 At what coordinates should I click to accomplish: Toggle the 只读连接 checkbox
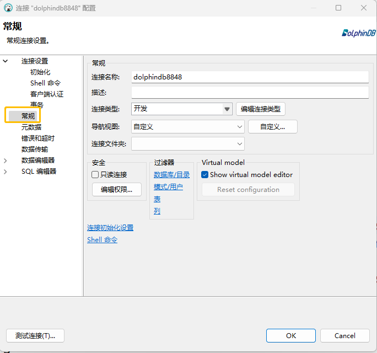click(95, 175)
